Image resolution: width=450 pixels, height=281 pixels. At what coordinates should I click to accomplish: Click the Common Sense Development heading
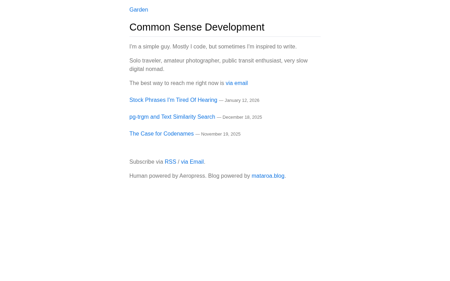197,27
